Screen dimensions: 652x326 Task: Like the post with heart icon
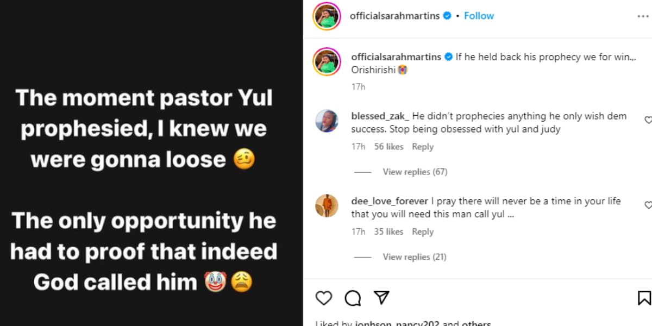coord(324,298)
